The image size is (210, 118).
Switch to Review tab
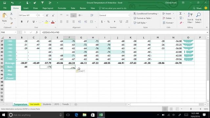(83, 8)
